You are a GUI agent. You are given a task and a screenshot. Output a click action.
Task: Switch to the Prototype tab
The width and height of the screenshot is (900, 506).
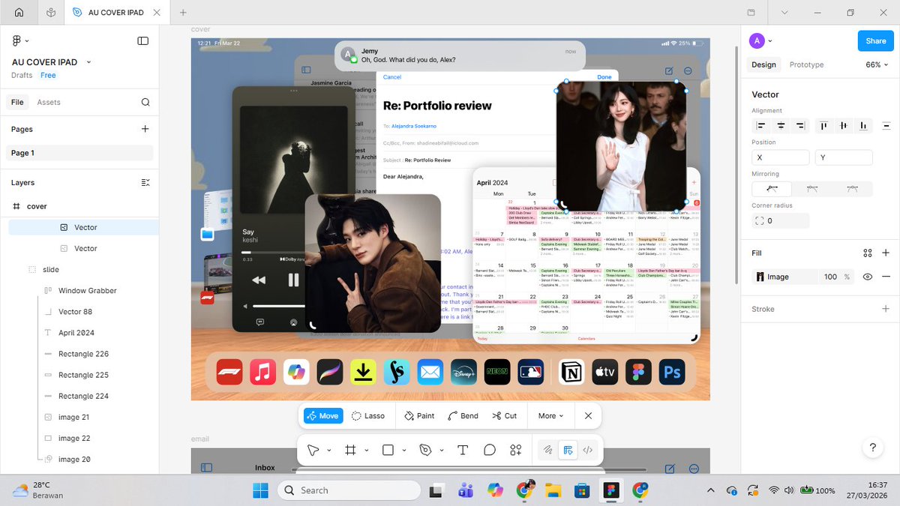806,64
